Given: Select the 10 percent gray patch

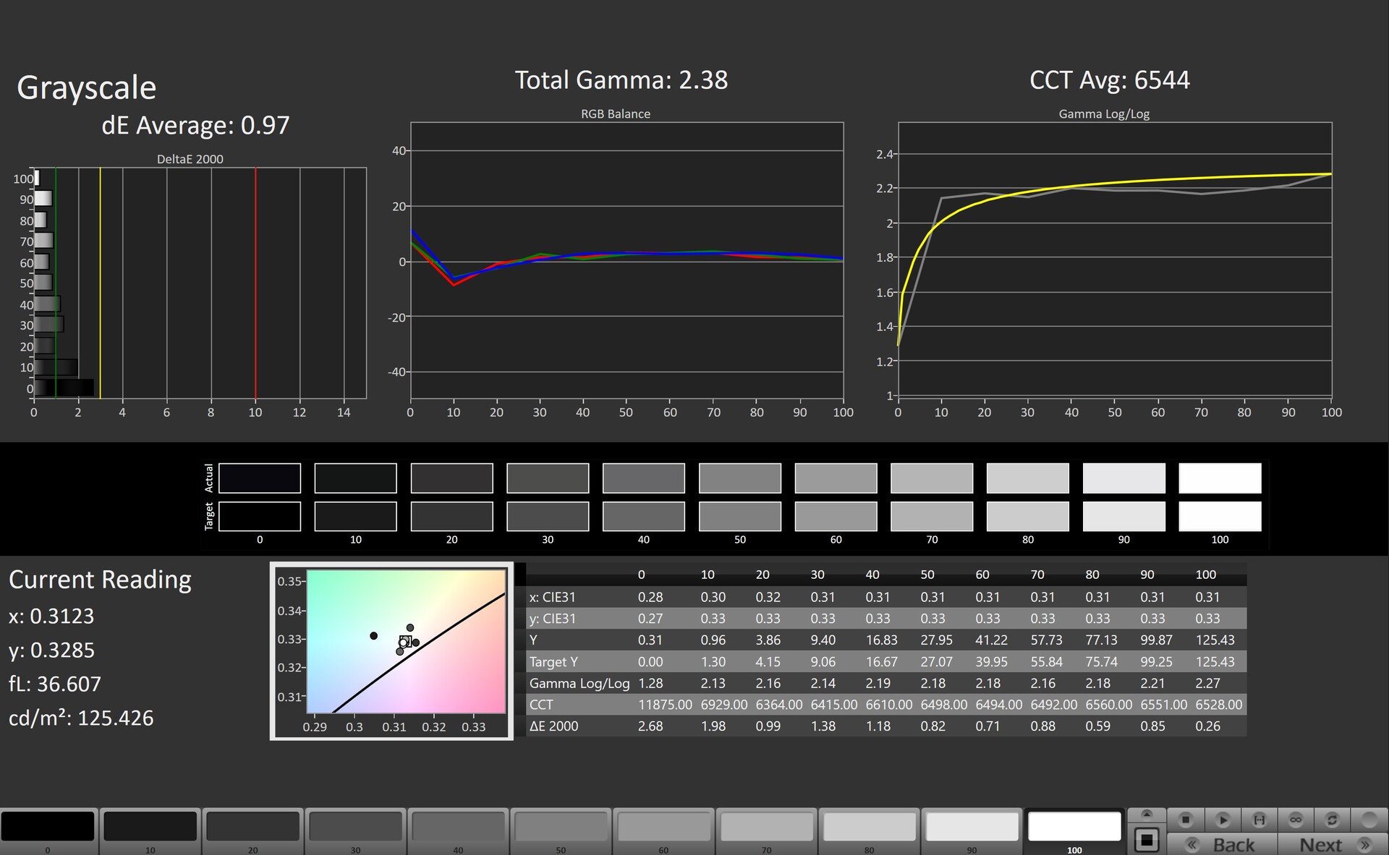Looking at the screenshot, I should point(150,826).
